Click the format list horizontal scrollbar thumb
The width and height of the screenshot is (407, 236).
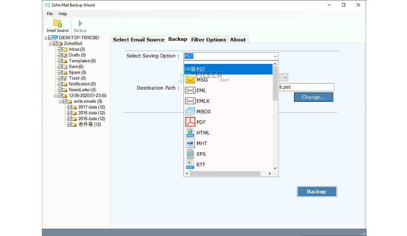click(x=225, y=174)
